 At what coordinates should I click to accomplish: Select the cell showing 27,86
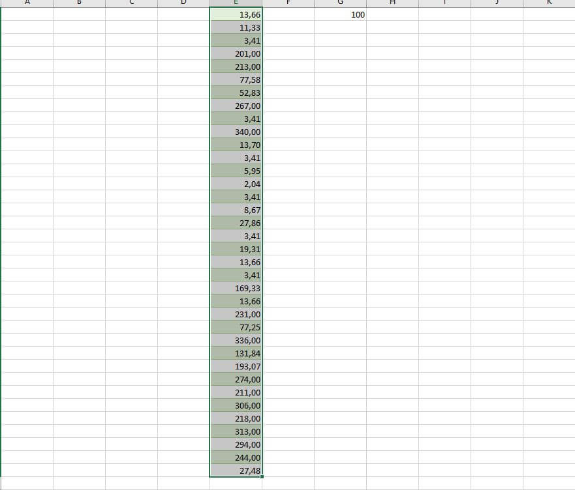[236, 223]
